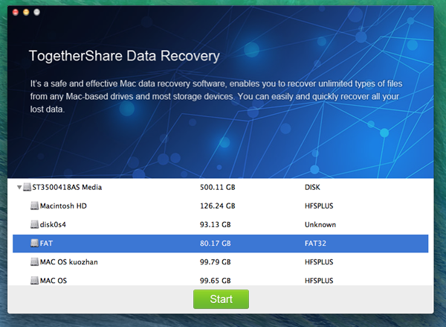
Task: Click the 99.65 GB size value
Action: (x=216, y=281)
